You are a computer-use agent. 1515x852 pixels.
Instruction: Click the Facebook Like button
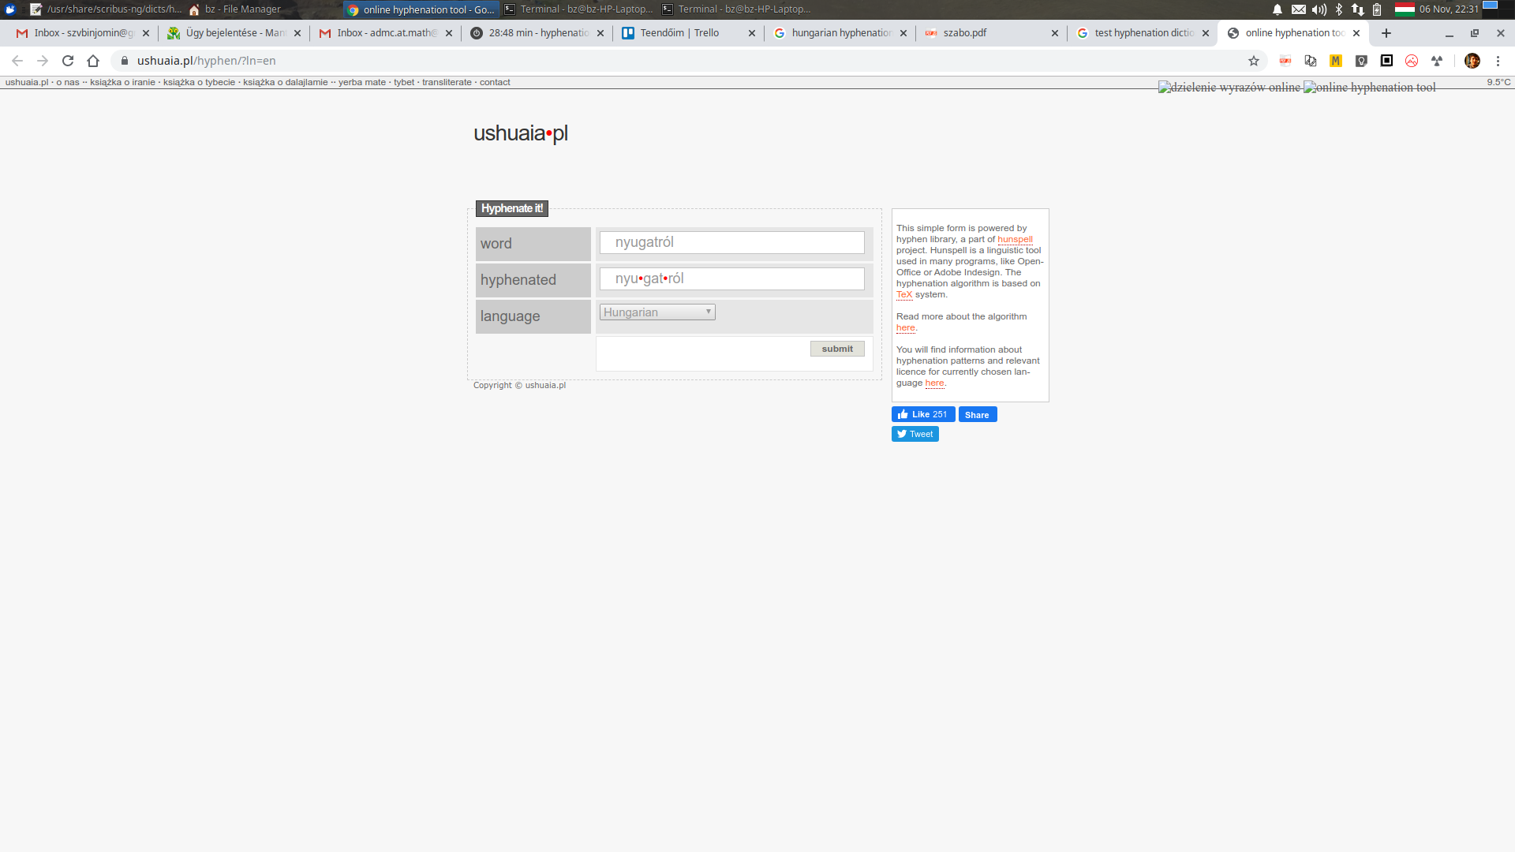click(923, 414)
